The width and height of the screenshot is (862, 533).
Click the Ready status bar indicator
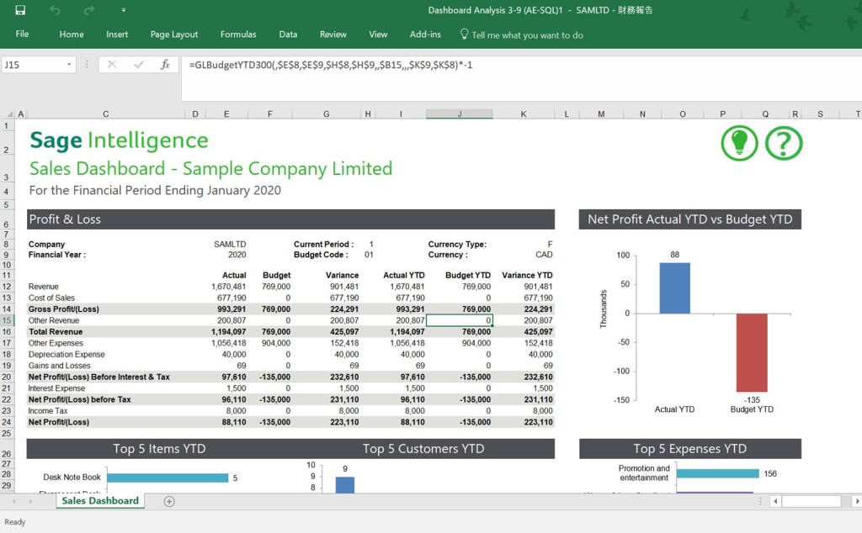click(15, 522)
